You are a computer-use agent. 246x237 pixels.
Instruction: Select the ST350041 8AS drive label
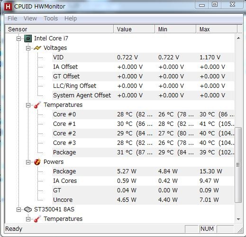54,209
